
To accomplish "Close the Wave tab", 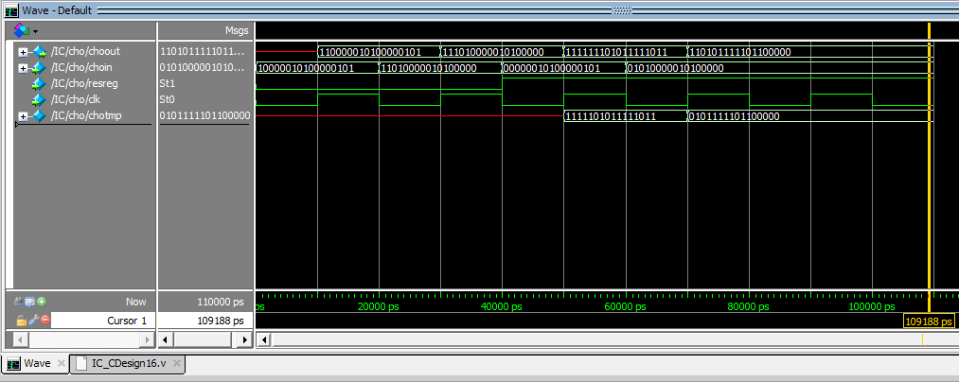I will (x=62, y=363).
